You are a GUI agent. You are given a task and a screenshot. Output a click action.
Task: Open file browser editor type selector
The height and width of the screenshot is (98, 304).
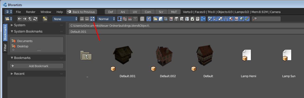pos(9,19)
